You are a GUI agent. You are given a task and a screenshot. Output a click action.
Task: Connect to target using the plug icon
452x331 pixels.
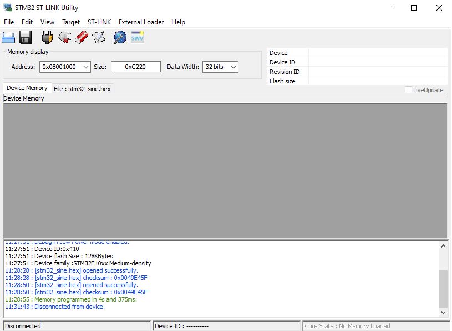48,37
